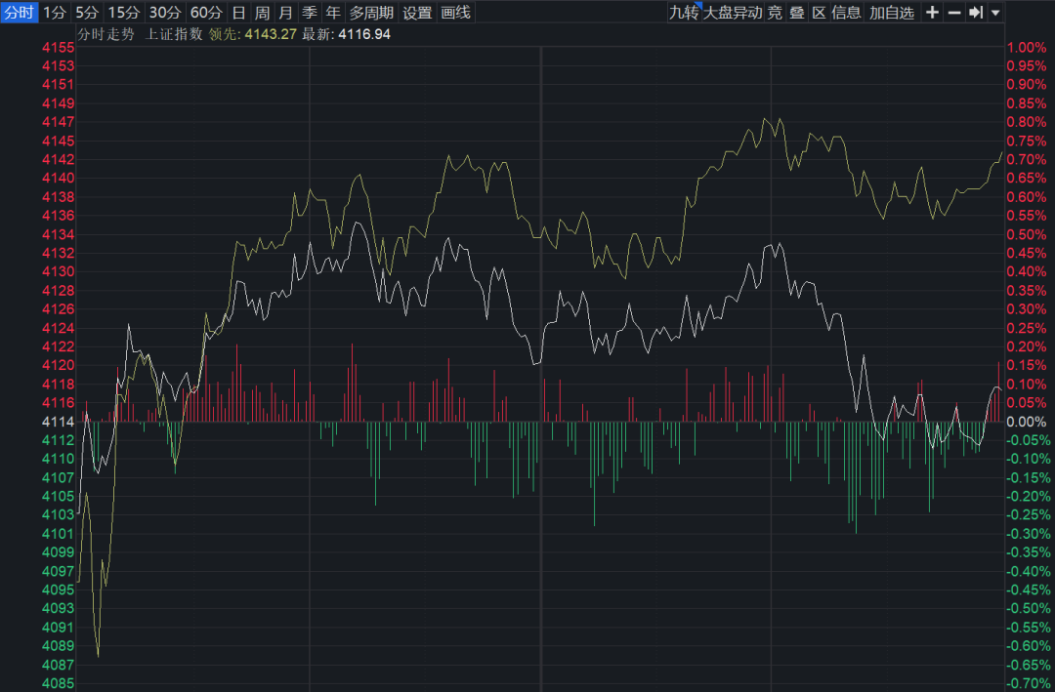The height and width of the screenshot is (692, 1055).
Task: Click the minus zoom-out icon
Action: coord(954,13)
